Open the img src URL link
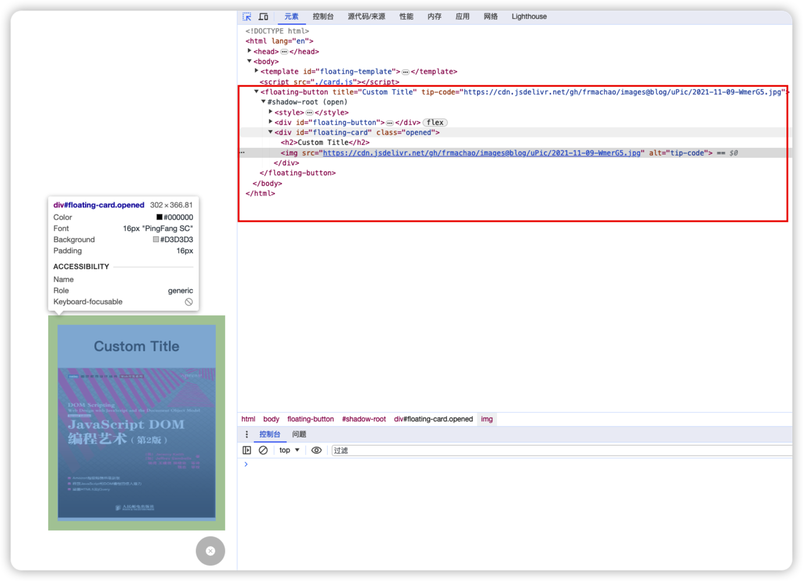 coord(481,153)
